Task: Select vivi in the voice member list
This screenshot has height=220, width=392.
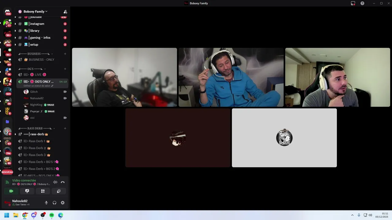Action: (x=45, y=118)
